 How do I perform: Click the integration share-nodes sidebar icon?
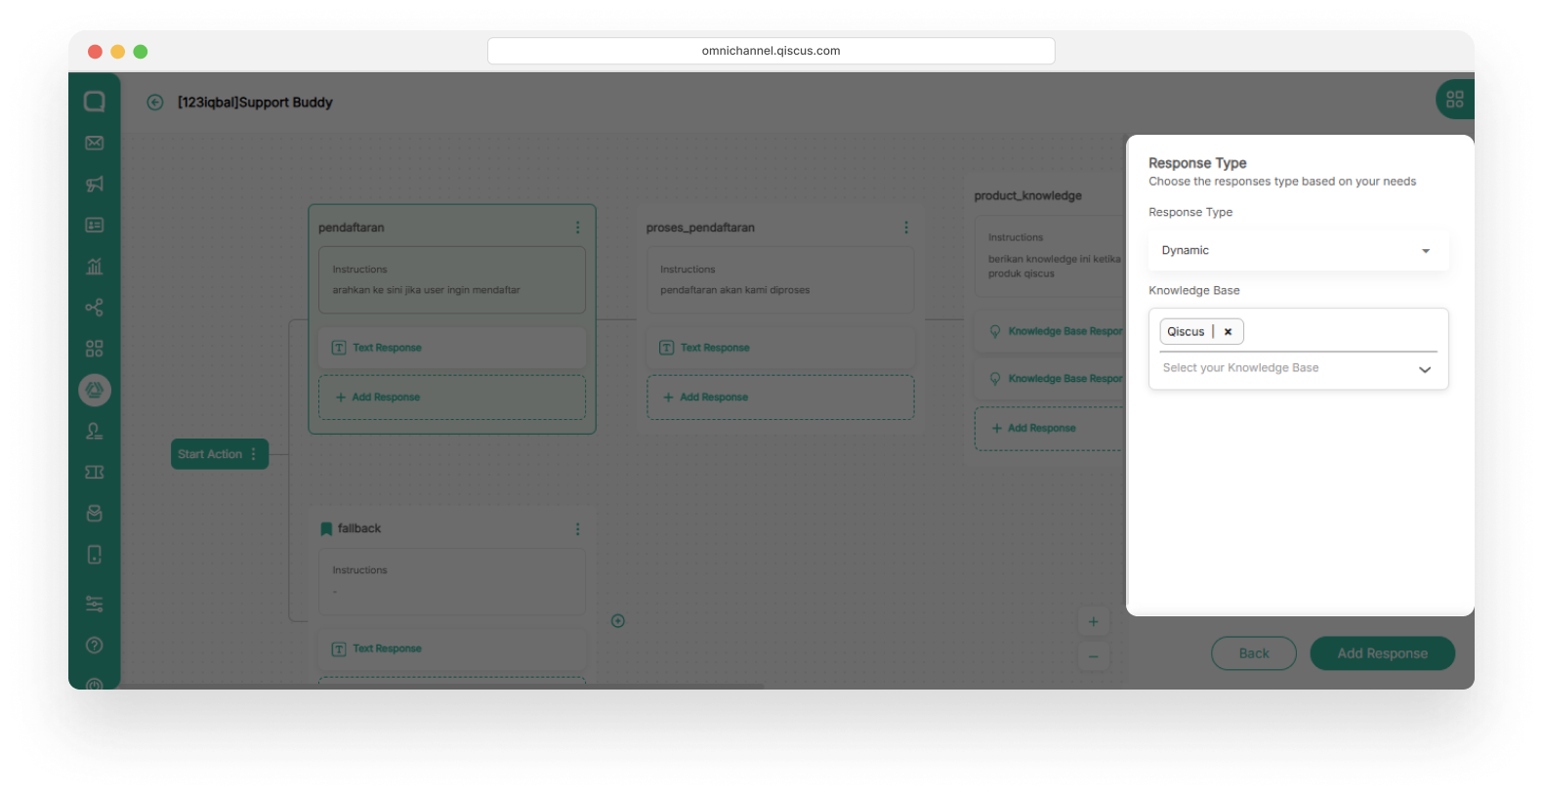(x=95, y=308)
